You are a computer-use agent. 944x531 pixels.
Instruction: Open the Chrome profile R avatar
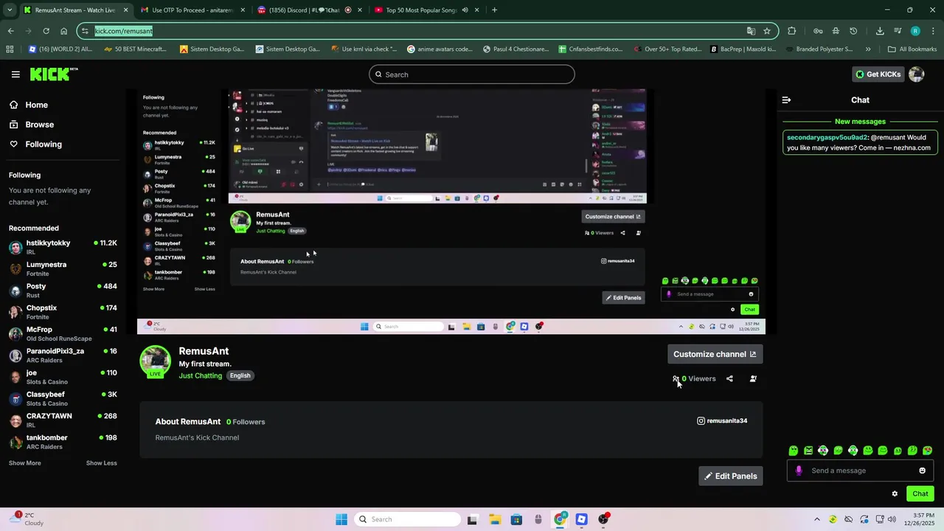[x=915, y=31]
